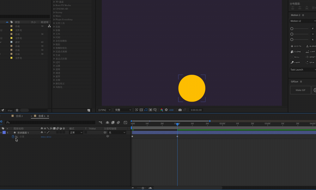
Task: Click the ORBIT tool in Motion 2
Action: pyautogui.click(x=311, y=57)
